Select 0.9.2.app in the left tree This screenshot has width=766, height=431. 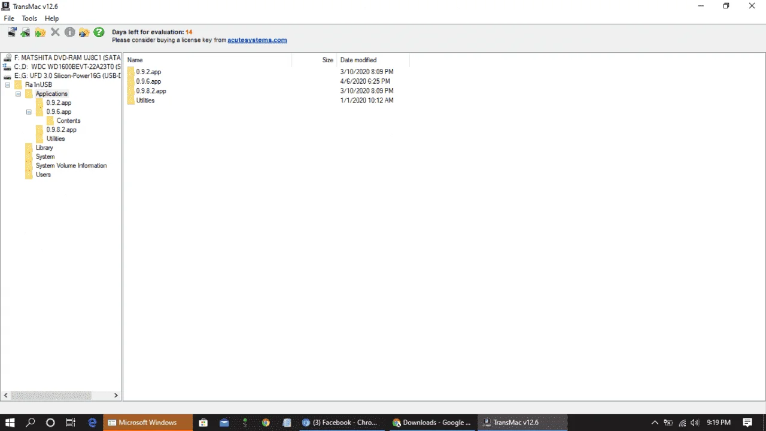pyautogui.click(x=59, y=102)
